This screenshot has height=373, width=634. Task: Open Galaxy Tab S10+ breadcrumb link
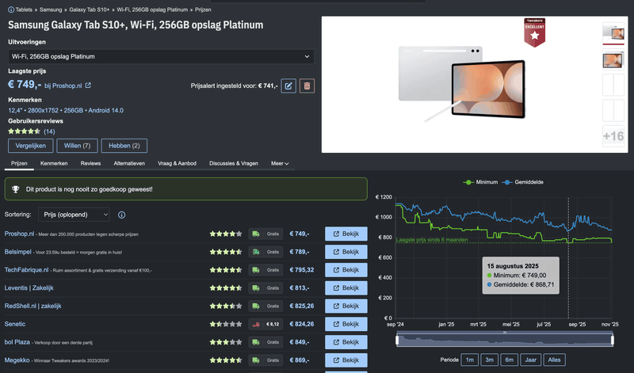[90, 10]
